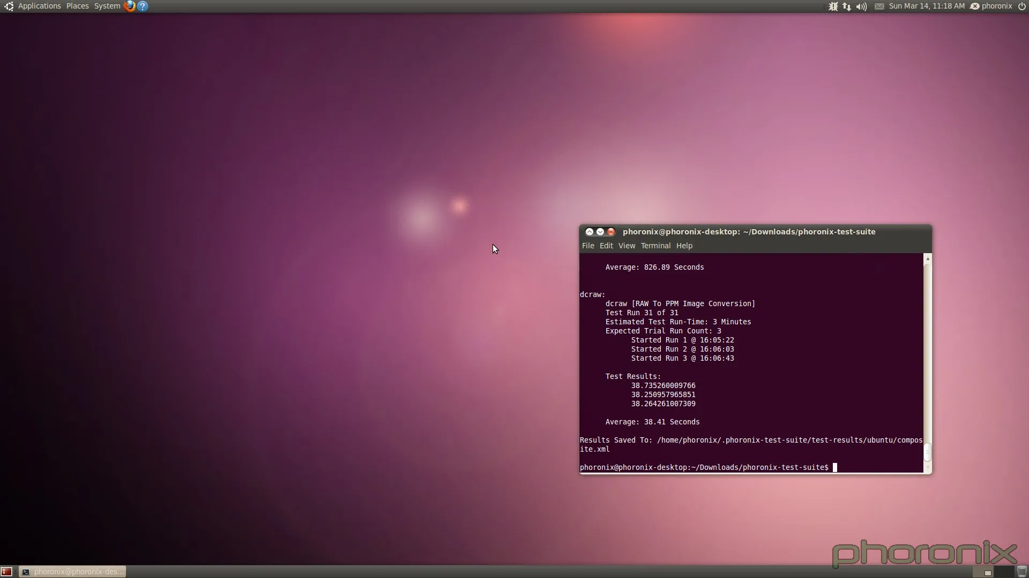1029x578 pixels.
Task: Click the terminal window title text
Action: pos(749,232)
